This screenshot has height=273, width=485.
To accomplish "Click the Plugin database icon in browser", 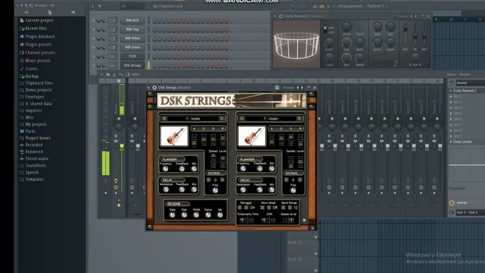I will pyautogui.click(x=22, y=36).
